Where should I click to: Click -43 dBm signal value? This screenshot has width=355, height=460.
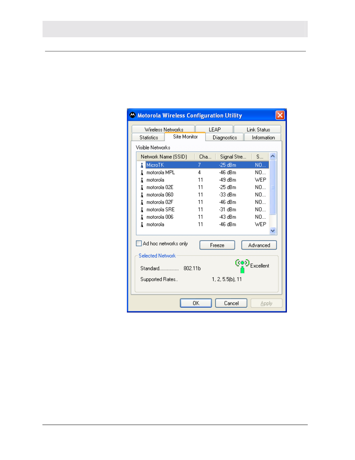227,217
